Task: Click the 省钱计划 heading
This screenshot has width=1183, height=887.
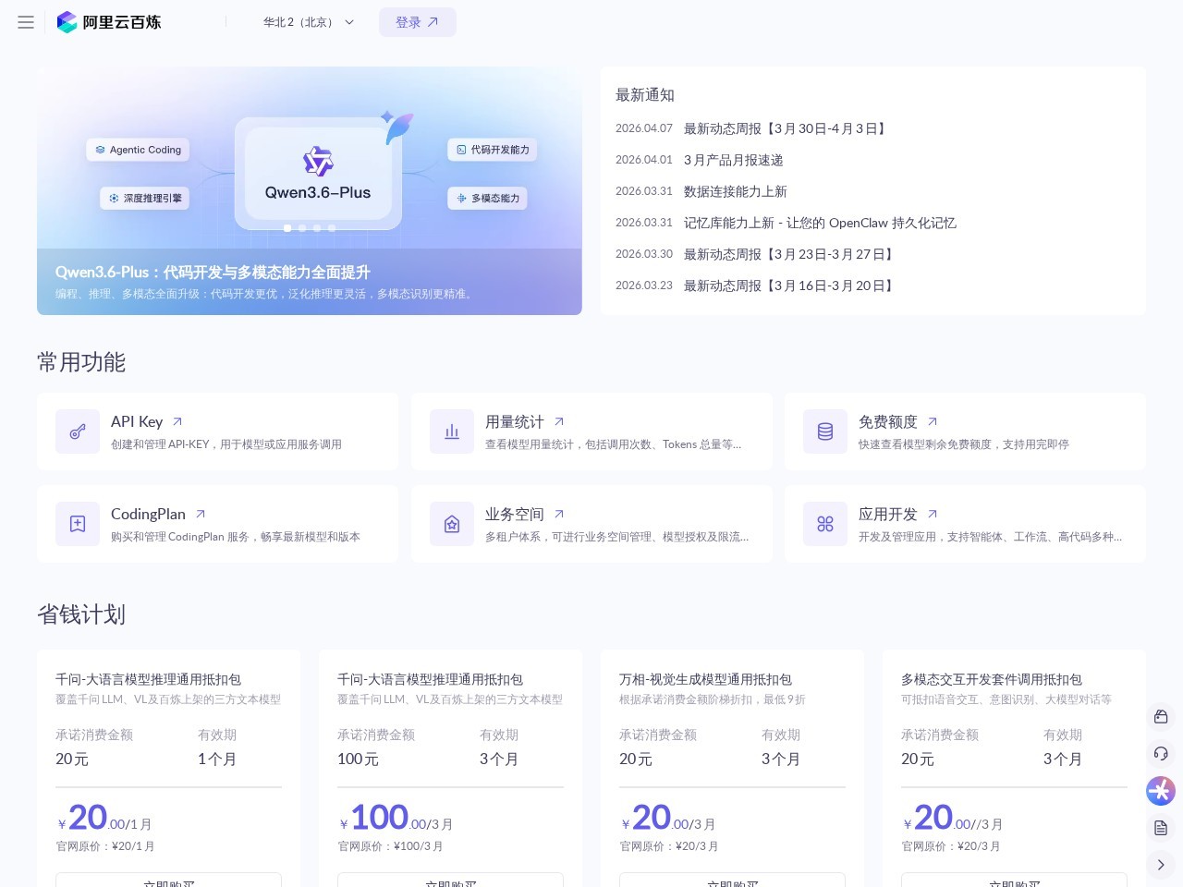Action: click(81, 614)
